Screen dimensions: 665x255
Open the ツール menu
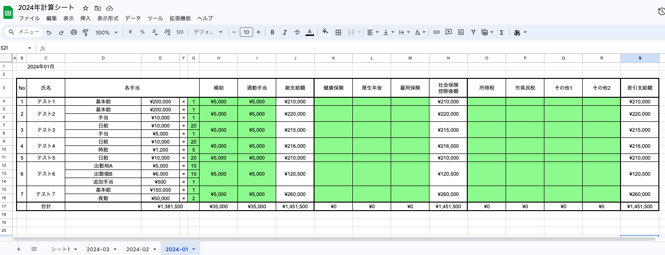[x=155, y=18]
